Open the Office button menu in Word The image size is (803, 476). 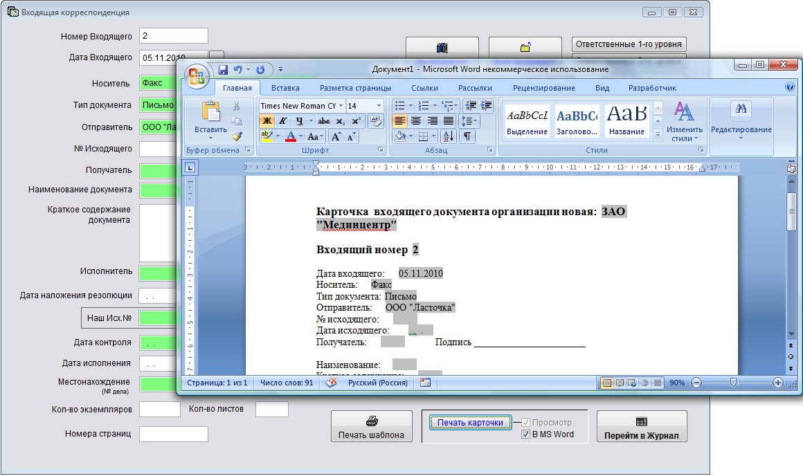197,77
